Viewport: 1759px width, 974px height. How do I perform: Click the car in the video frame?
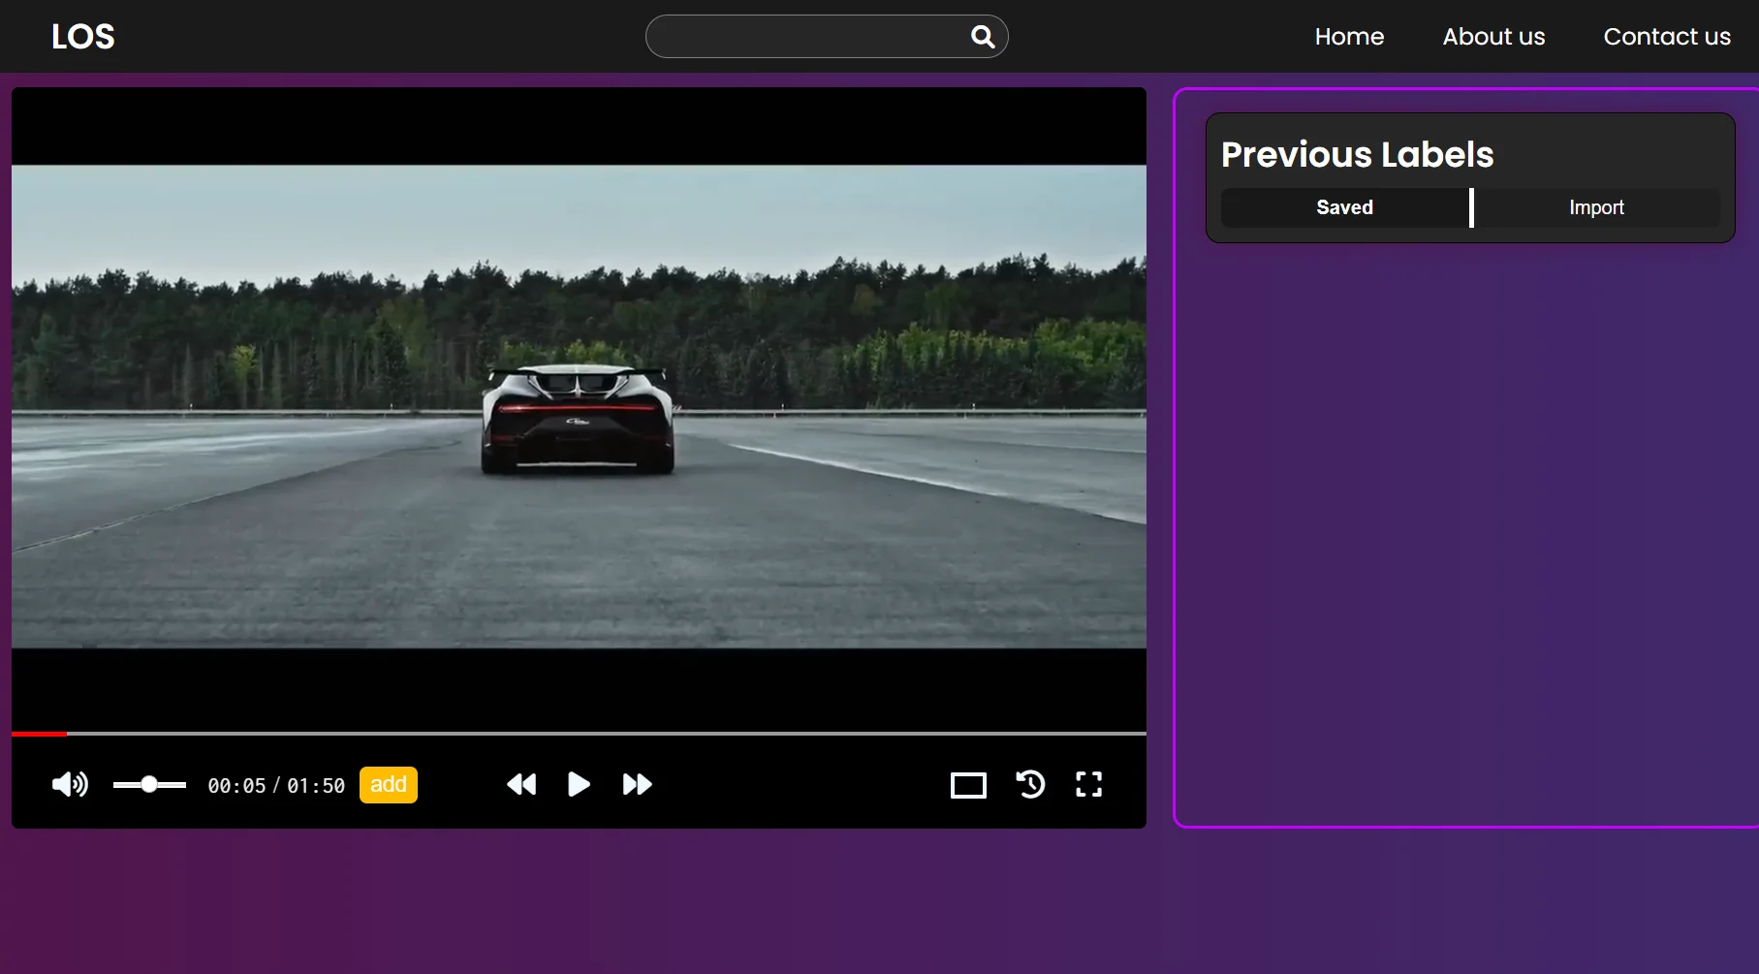(x=578, y=419)
